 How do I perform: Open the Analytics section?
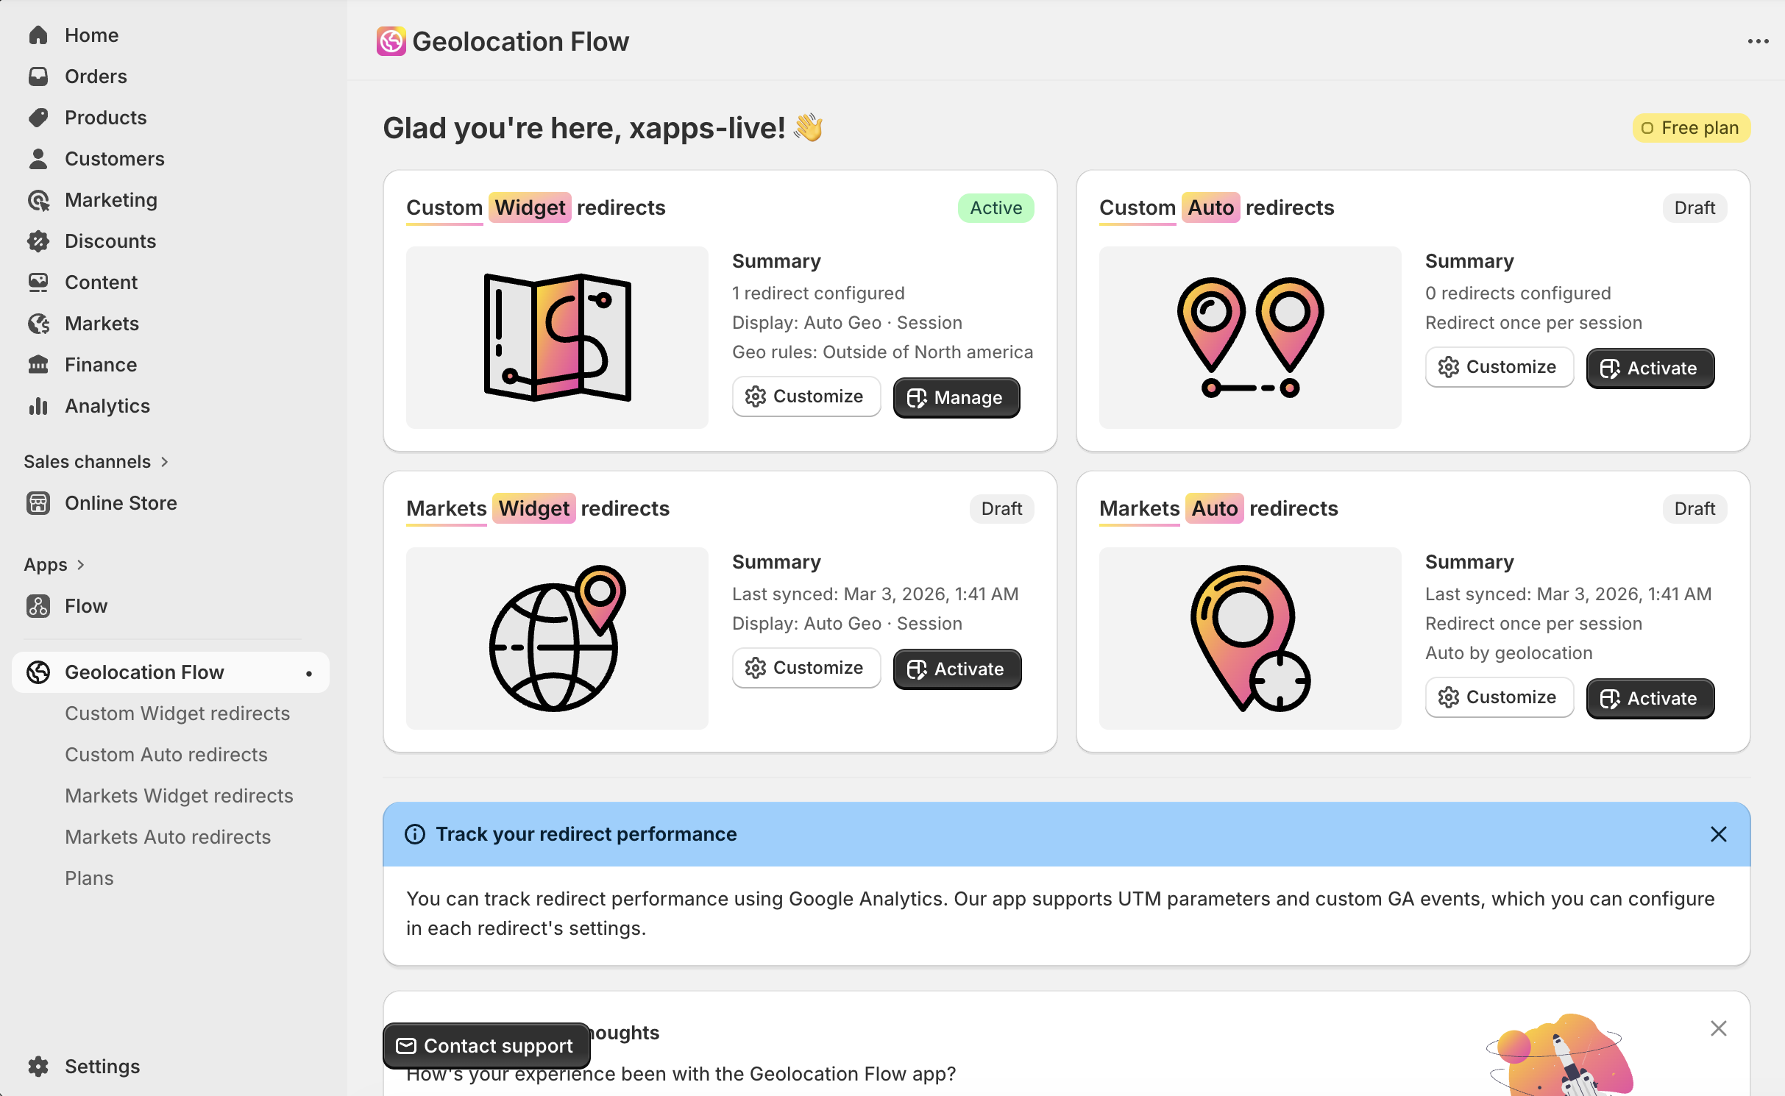tap(107, 405)
